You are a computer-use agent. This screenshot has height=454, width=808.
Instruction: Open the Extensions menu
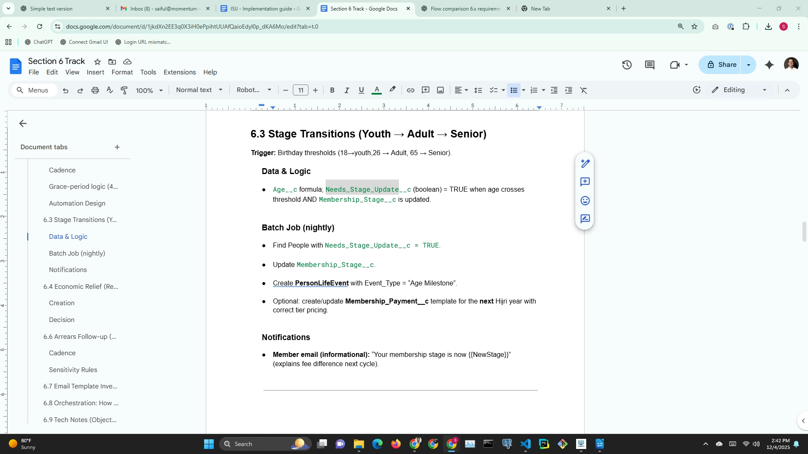[179, 72]
